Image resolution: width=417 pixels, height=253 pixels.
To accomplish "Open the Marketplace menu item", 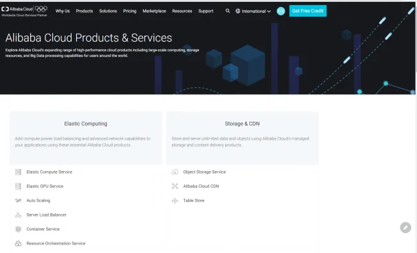I will [x=154, y=11].
